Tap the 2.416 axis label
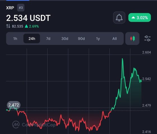The width and height of the screenshot is (157, 134). pos(146,132)
